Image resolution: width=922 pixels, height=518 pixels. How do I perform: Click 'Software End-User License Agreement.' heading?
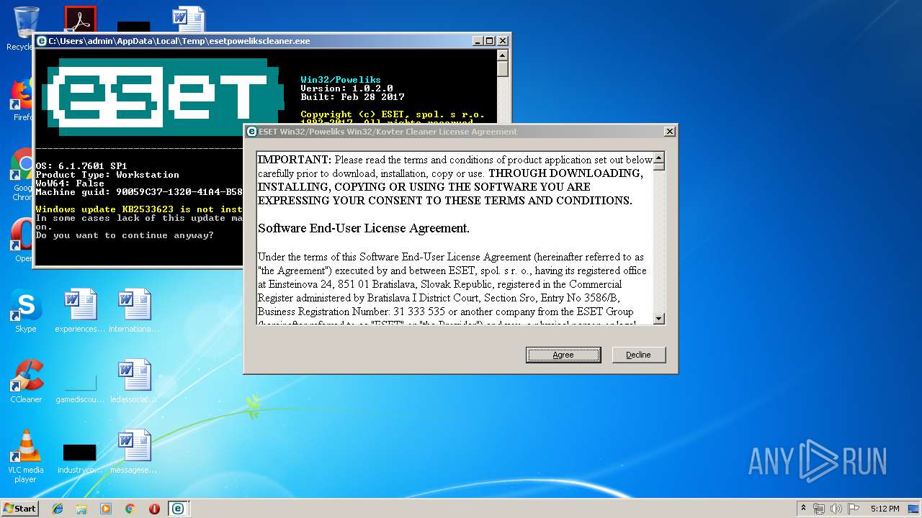click(x=364, y=228)
